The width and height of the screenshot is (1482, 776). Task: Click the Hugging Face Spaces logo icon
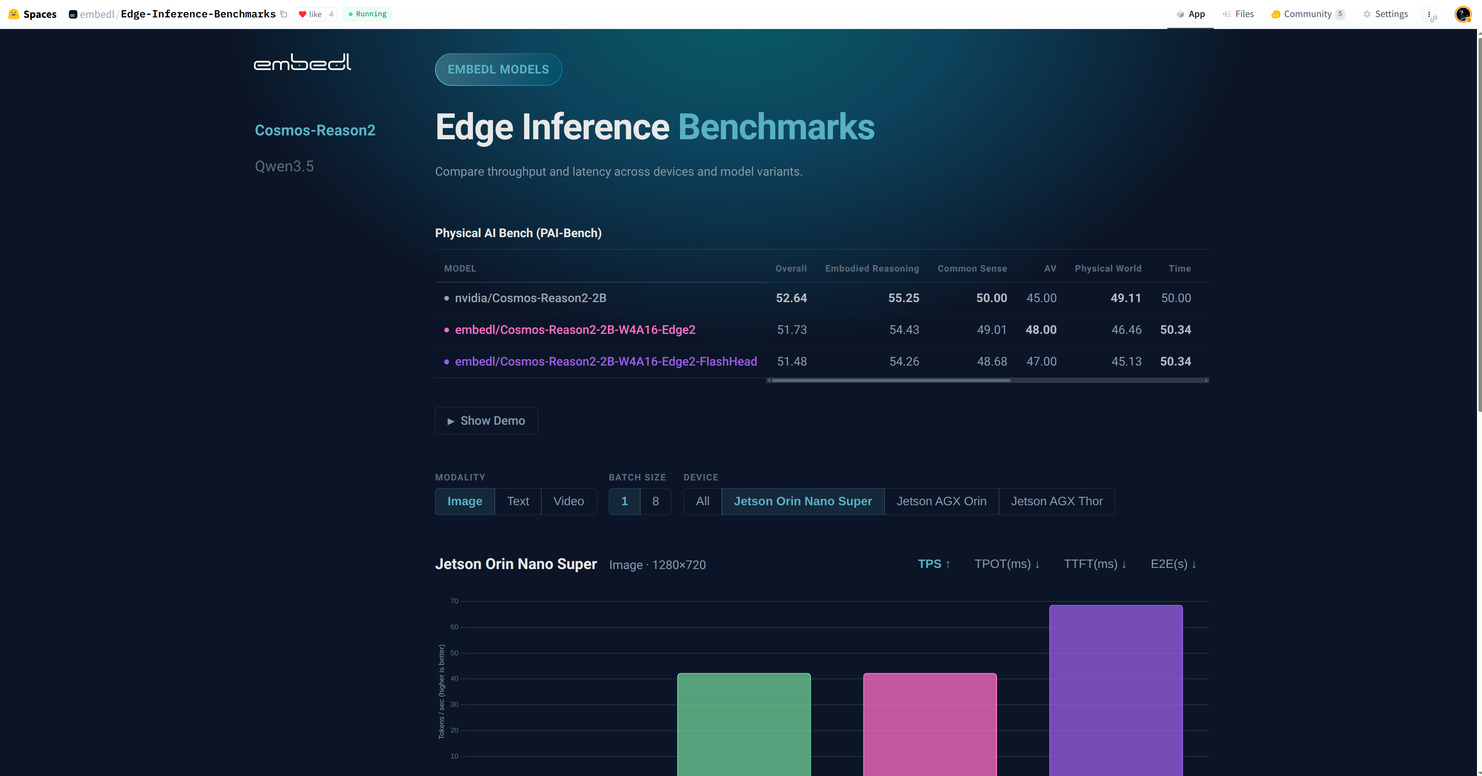[x=14, y=14]
